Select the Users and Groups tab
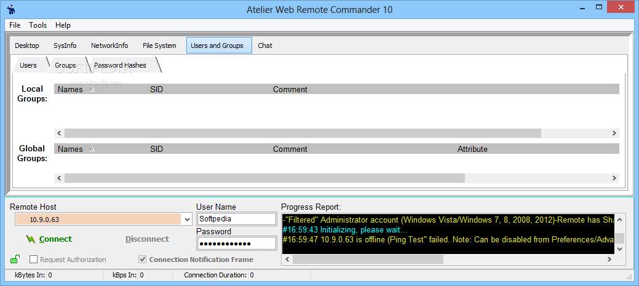 219,46
